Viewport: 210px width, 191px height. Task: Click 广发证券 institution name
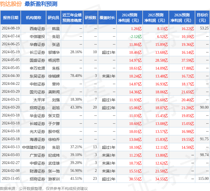(37, 155)
